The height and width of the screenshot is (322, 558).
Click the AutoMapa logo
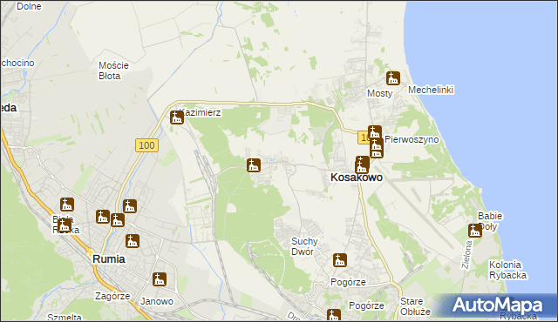pyautogui.click(x=498, y=305)
